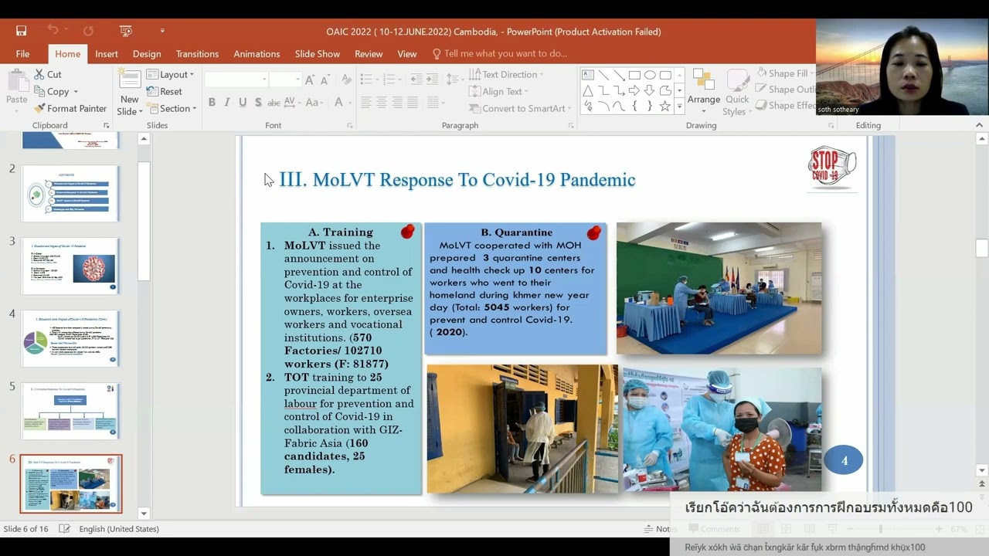The width and height of the screenshot is (989, 556).
Task: Open the Layout dropdown
Action: coord(170,75)
